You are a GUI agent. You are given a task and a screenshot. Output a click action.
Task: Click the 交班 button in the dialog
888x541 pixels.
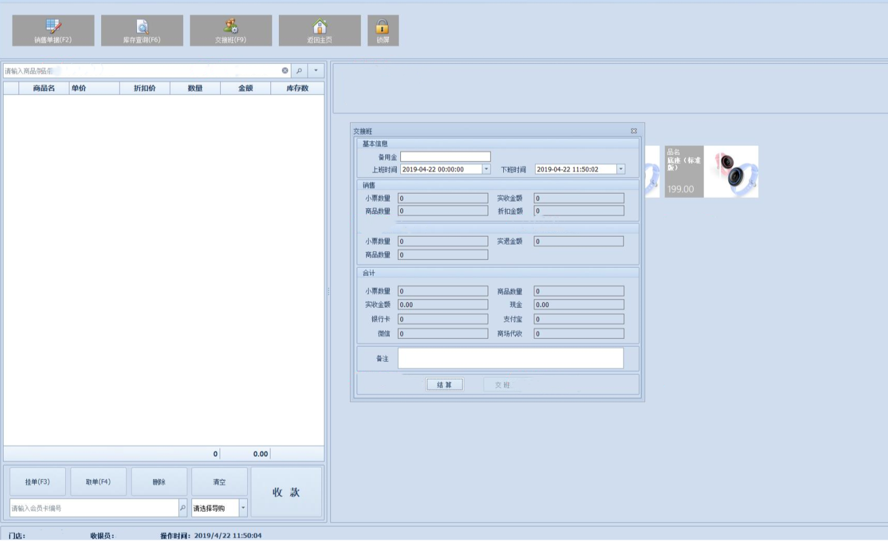coord(502,385)
